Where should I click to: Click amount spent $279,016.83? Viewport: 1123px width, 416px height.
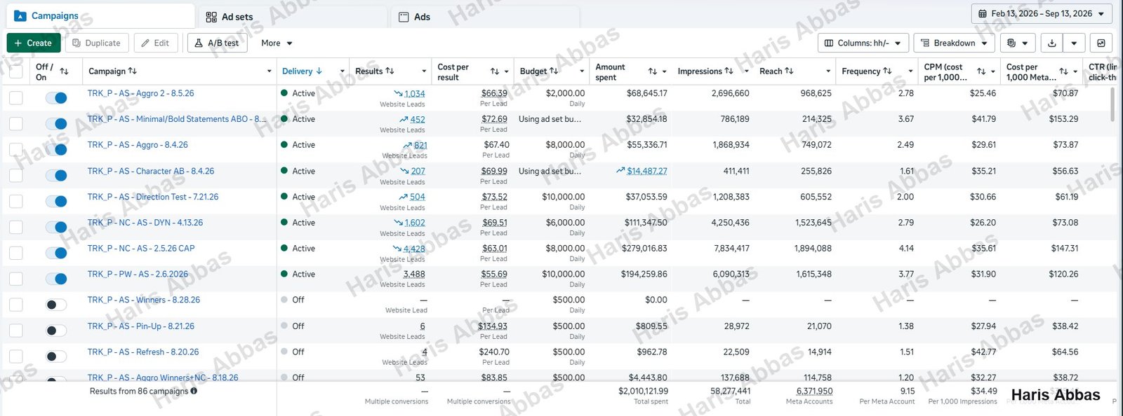point(644,248)
